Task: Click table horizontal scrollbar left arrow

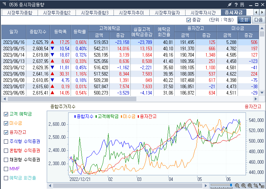Action: [5, 99]
